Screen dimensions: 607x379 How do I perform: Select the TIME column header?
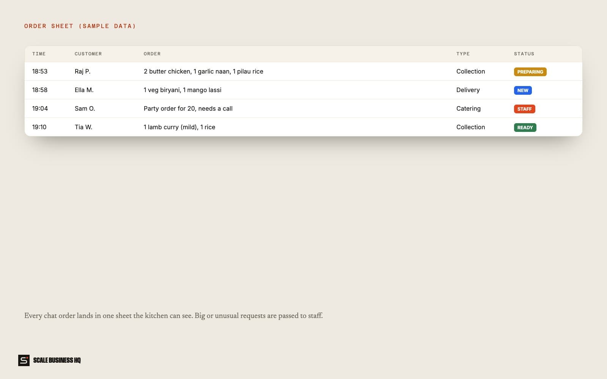click(39, 54)
